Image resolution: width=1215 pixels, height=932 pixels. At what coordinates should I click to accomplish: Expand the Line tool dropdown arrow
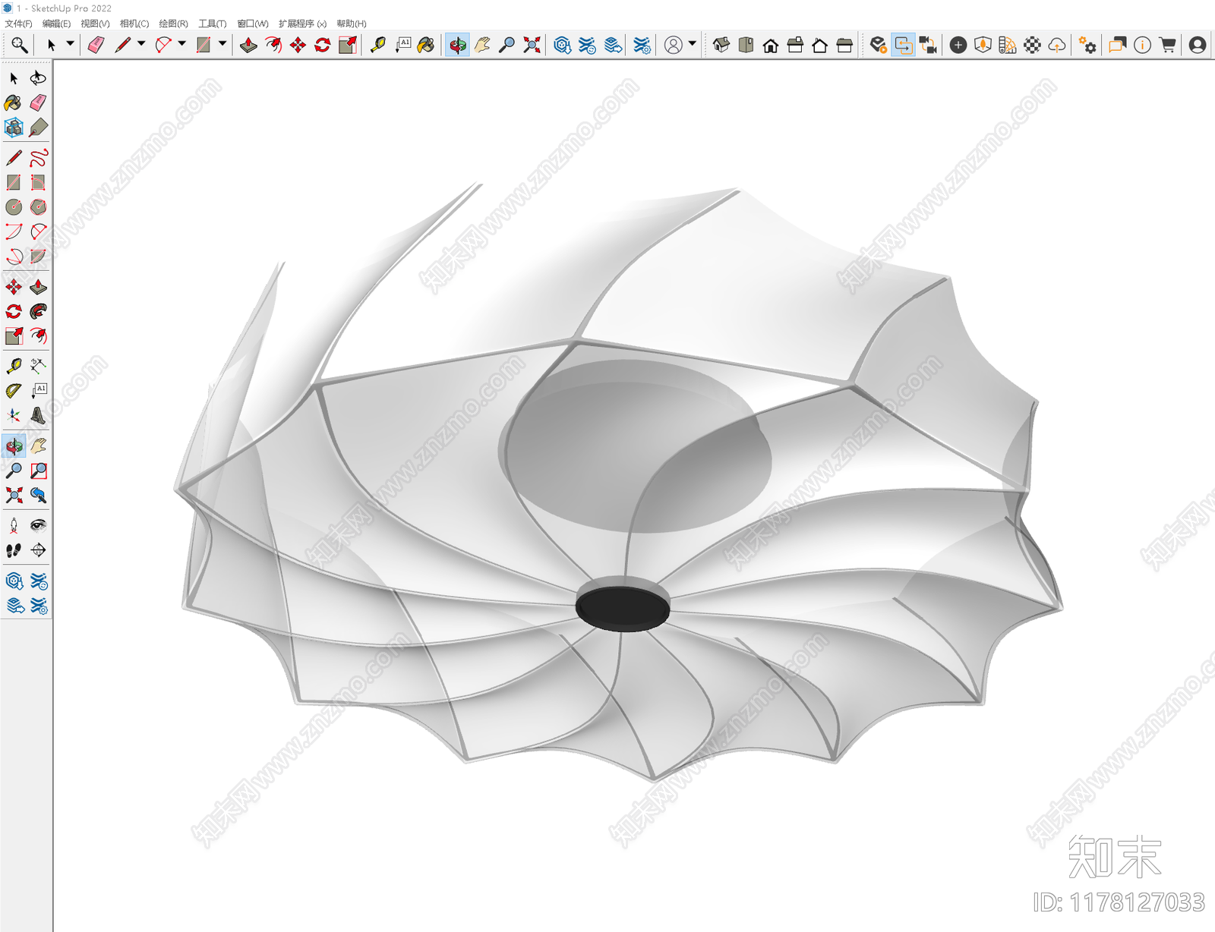coord(141,44)
